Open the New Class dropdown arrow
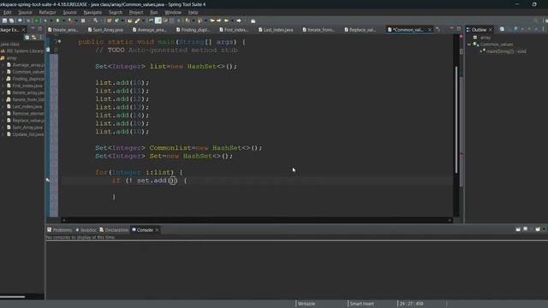This screenshot has height=308, width=548. [122, 21]
